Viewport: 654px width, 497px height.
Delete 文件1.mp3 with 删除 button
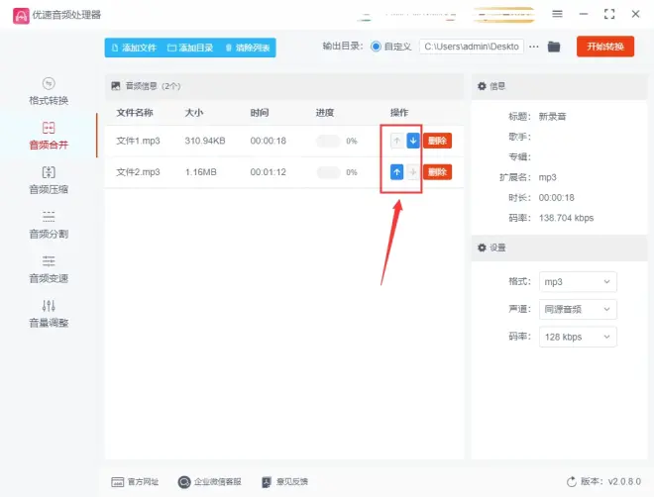coord(438,141)
